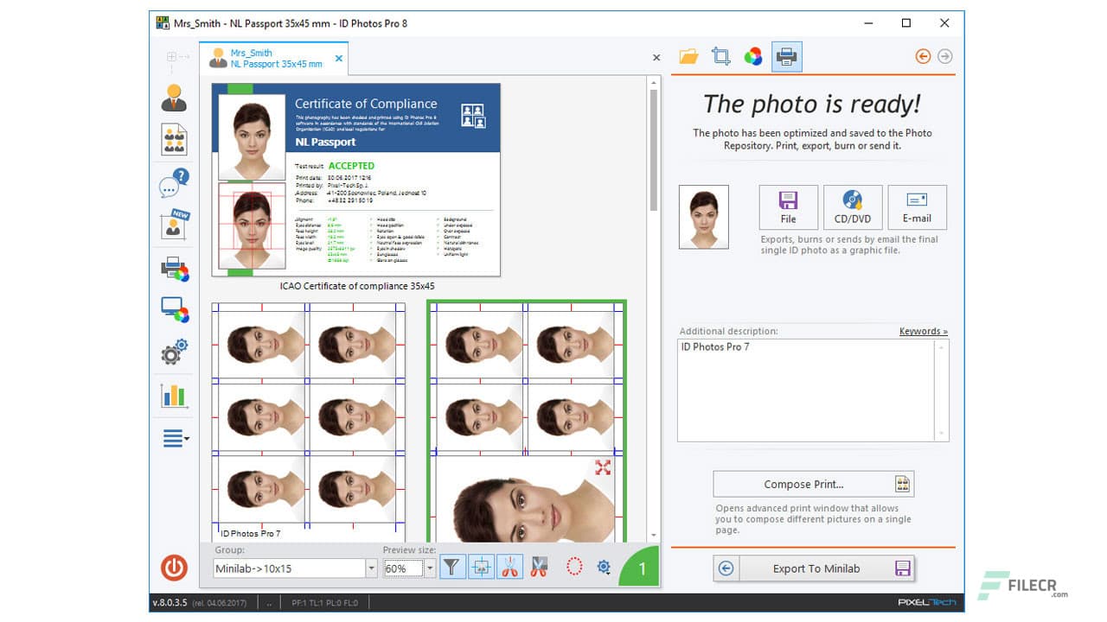This screenshot has height=622, width=1107.
Task: Activate the Print icon in the toolbar
Action: coord(786,56)
